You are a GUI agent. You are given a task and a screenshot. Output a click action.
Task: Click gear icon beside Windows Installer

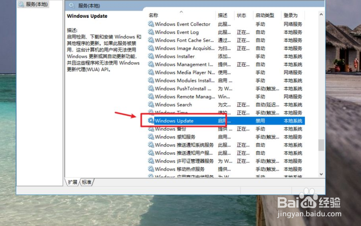[151, 56]
